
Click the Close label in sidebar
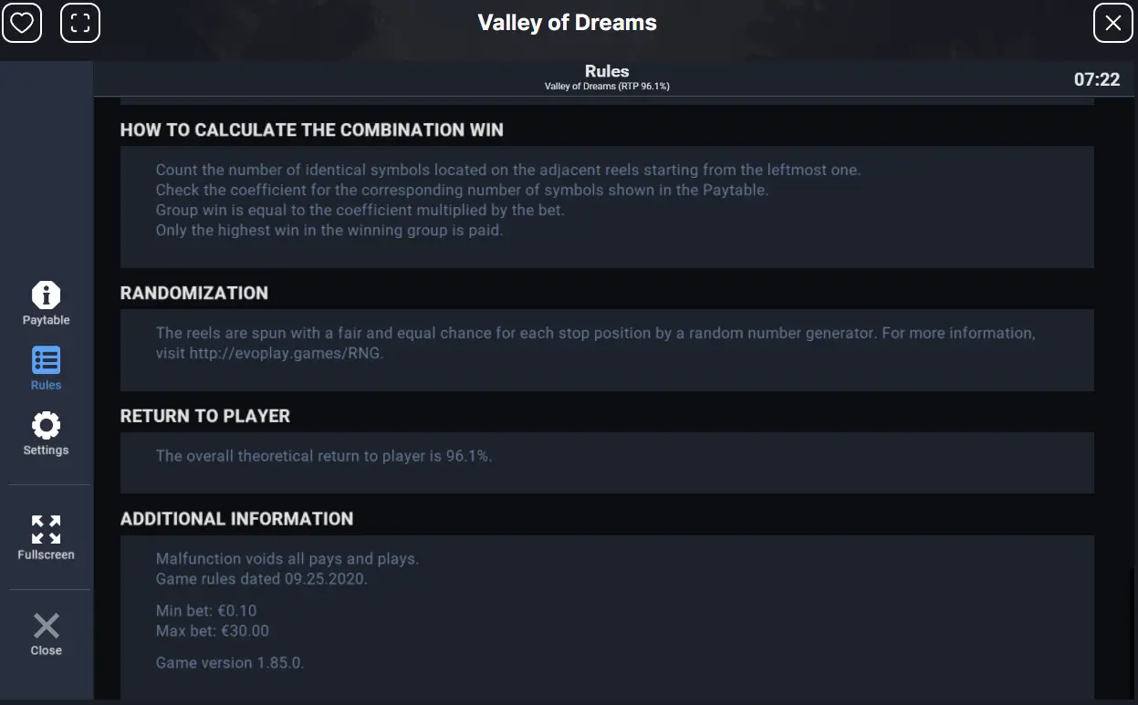(x=46, y=650)
